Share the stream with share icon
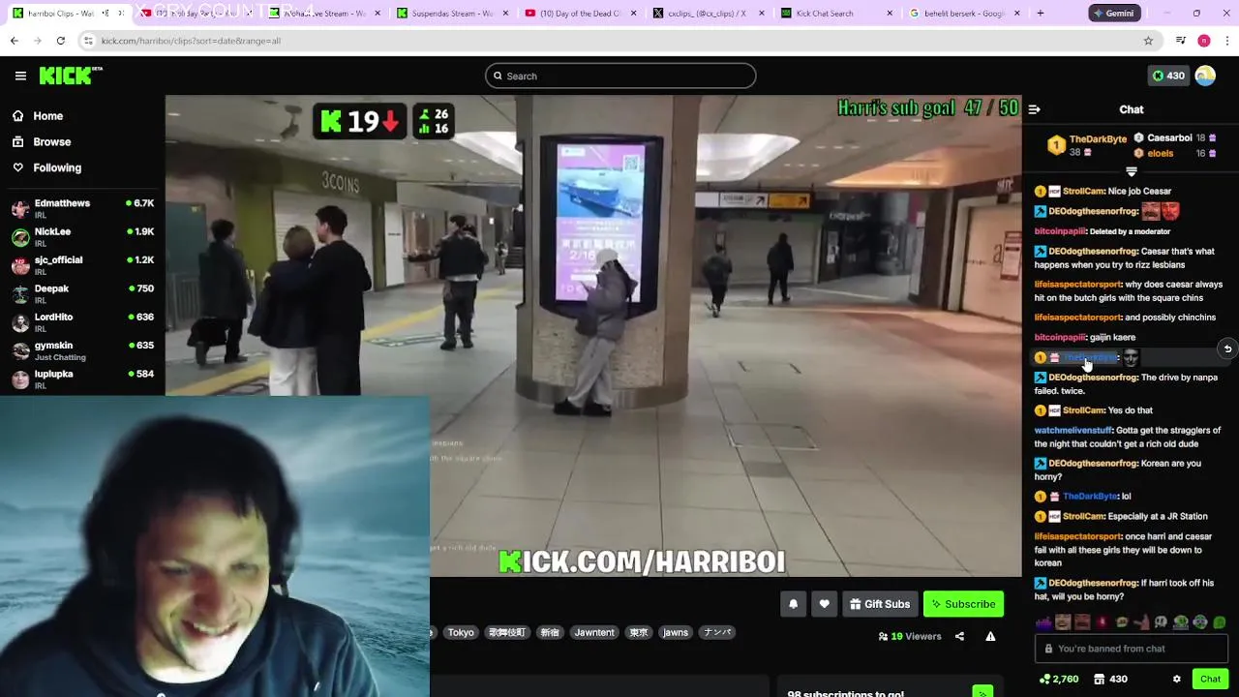 point(959,637)
